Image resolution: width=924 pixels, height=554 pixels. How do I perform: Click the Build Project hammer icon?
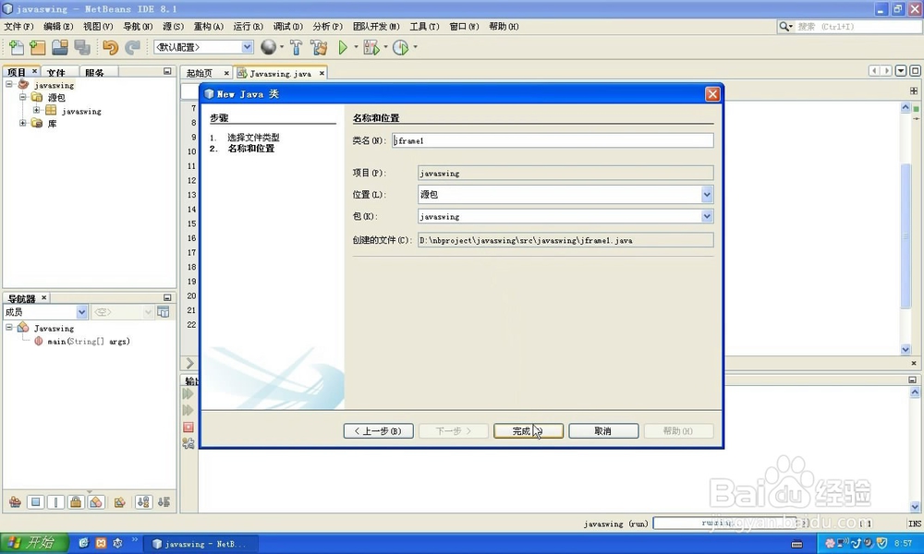tap(296, 47)
